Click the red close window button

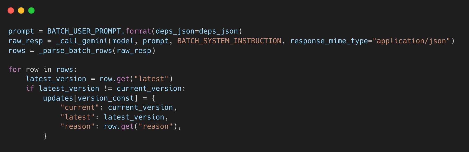11,10
